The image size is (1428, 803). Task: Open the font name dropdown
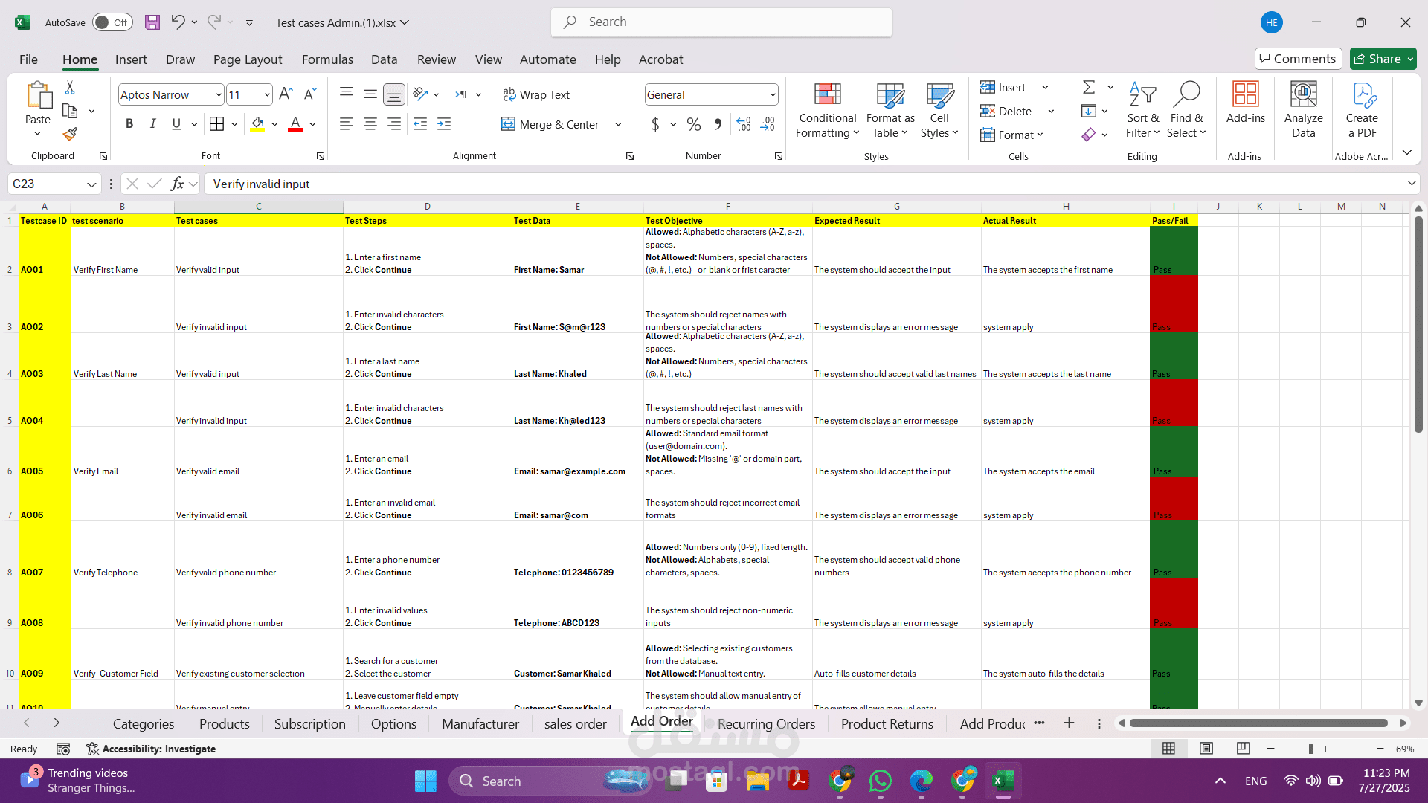[x=218, y=94]
